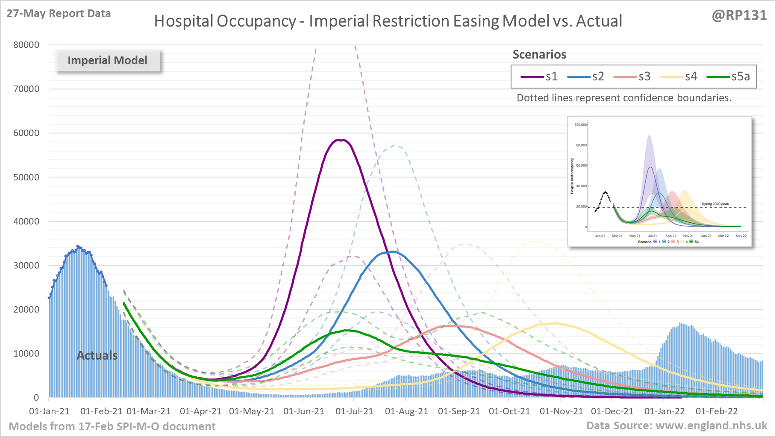Click the @RP131 handle
This screenshot has width=776, height=437.
point(739,15)
